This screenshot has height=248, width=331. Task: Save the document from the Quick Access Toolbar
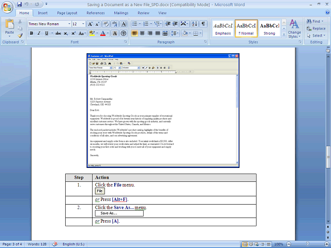(20, 4)
